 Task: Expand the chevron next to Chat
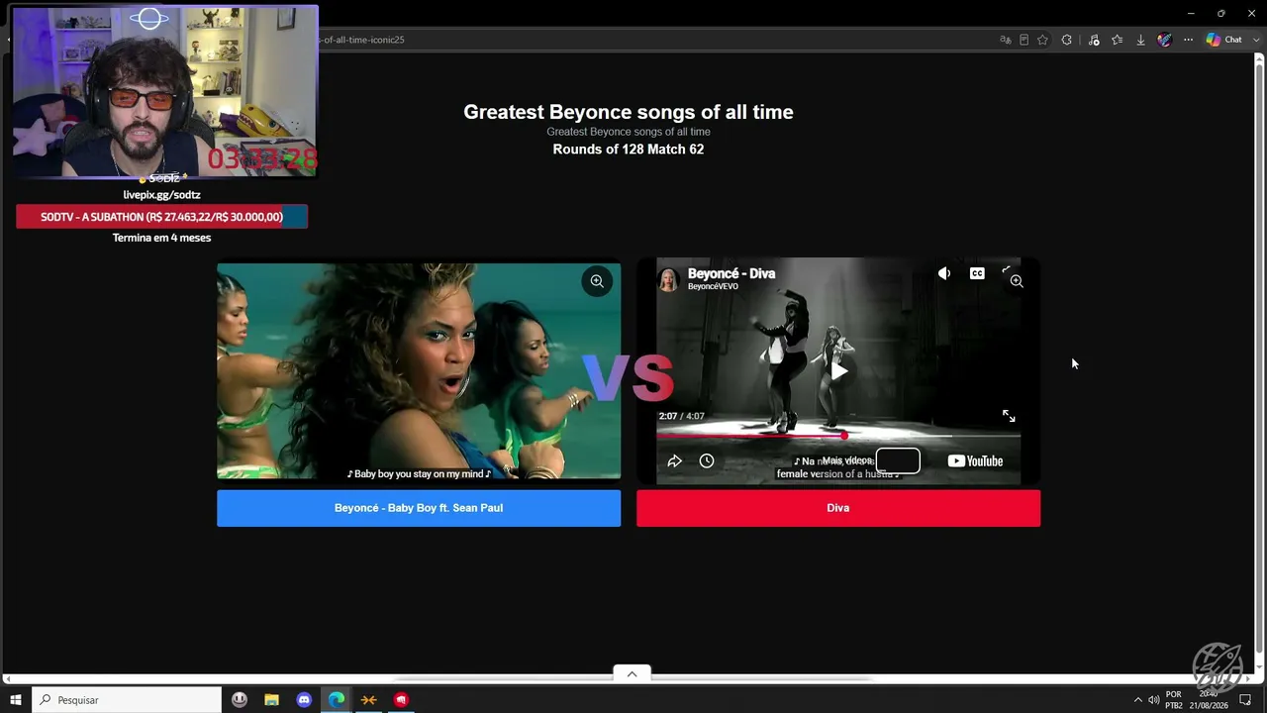click(1255, 40)
